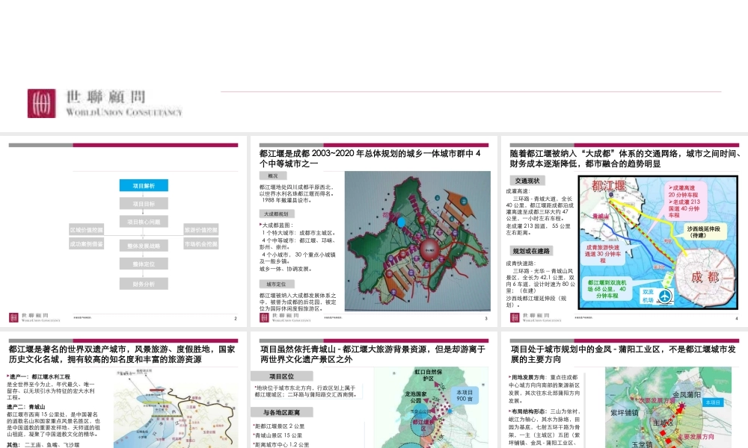Click the '成功案例借鉴' box
The height and width of the screenshot is (448, 748).
coord(86,243)
